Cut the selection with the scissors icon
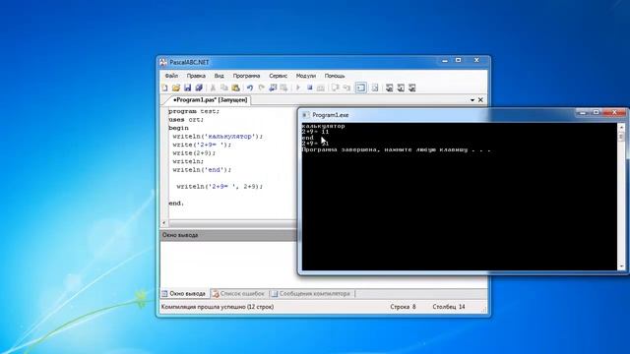This screenshot has height=354, width=630. [213, 88]
